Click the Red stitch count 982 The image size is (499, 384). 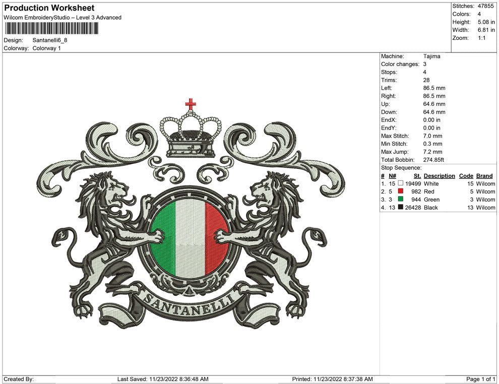coord(416,191)
